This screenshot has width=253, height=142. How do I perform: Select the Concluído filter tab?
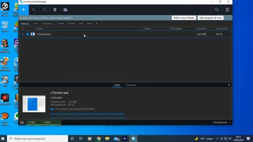[48, 24]
